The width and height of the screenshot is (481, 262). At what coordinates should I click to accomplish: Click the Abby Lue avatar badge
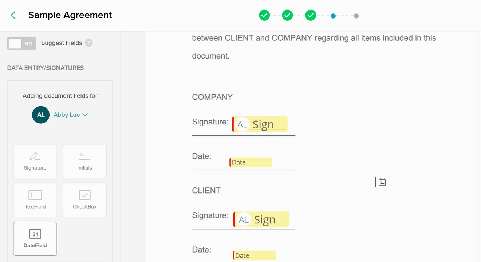pos(40,115)
